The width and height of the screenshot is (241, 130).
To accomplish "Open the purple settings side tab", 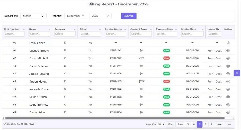I will tap(237, 73).
